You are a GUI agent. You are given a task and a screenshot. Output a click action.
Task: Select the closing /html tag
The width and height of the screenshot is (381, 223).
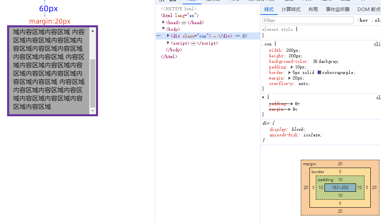coord(169,57)
